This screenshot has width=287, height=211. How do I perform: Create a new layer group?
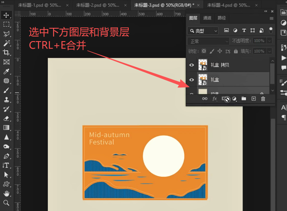[x=244, y=98]
